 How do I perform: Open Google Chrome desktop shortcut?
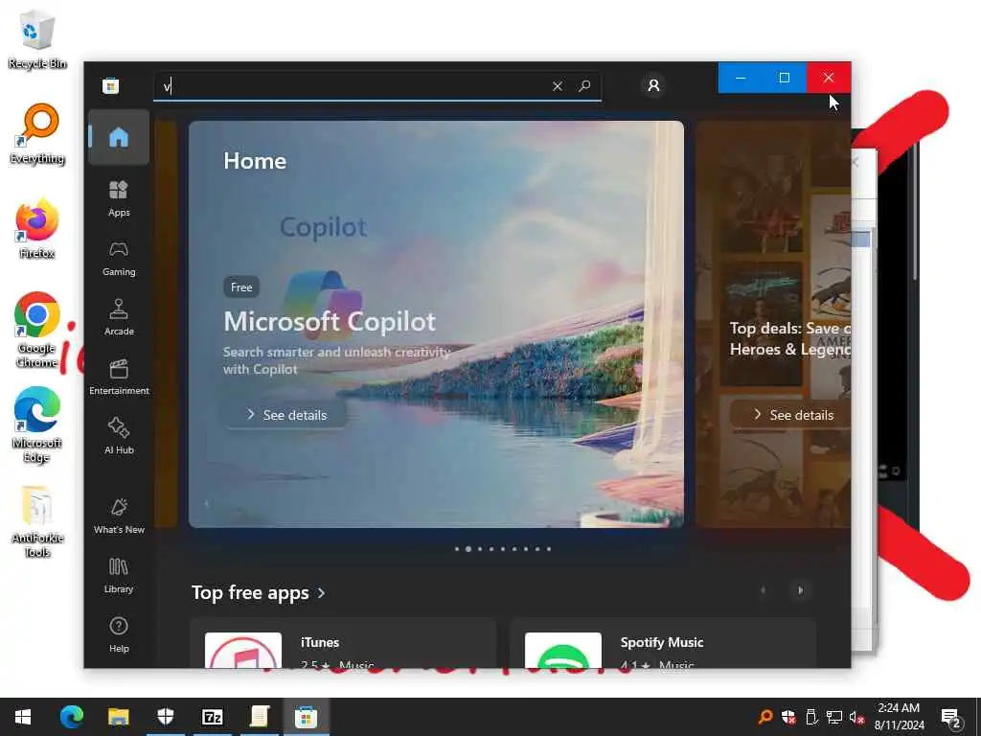[37, 331]
